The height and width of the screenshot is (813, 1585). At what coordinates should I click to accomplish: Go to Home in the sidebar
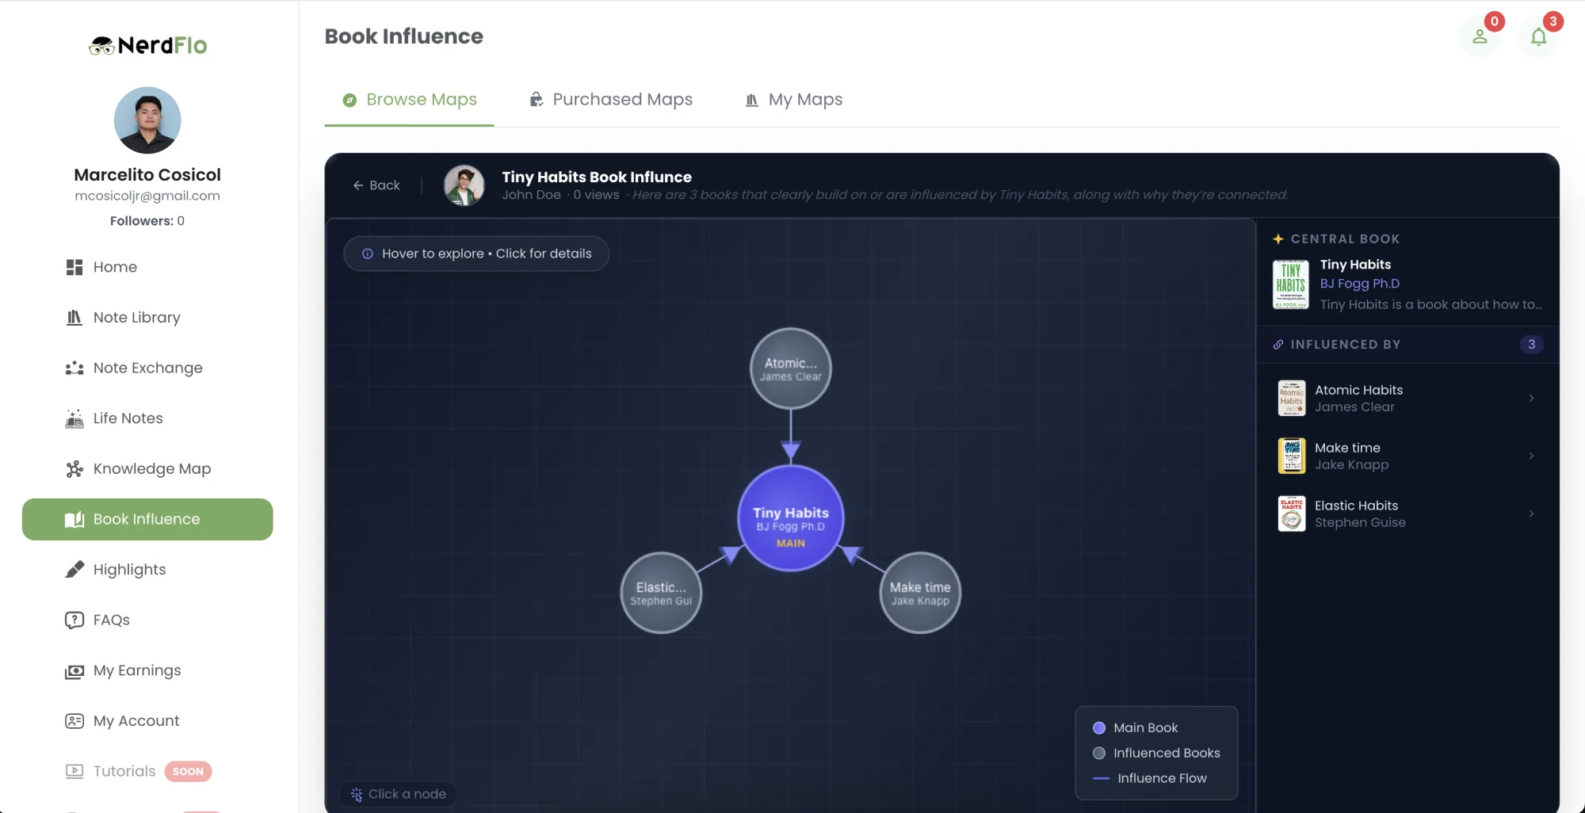[x=147, y=267]
